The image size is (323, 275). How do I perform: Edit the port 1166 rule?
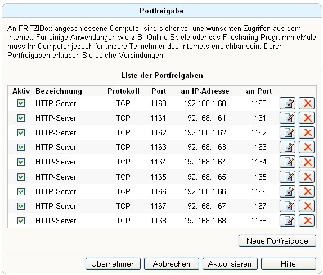288,191
